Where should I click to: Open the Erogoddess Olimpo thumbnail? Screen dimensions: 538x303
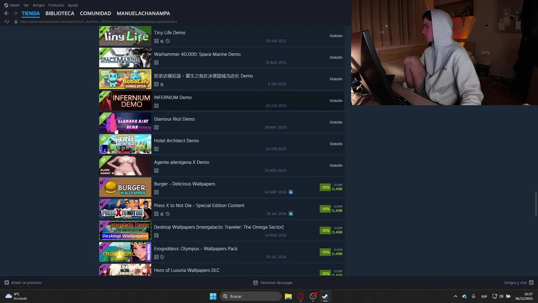[125, 252]
